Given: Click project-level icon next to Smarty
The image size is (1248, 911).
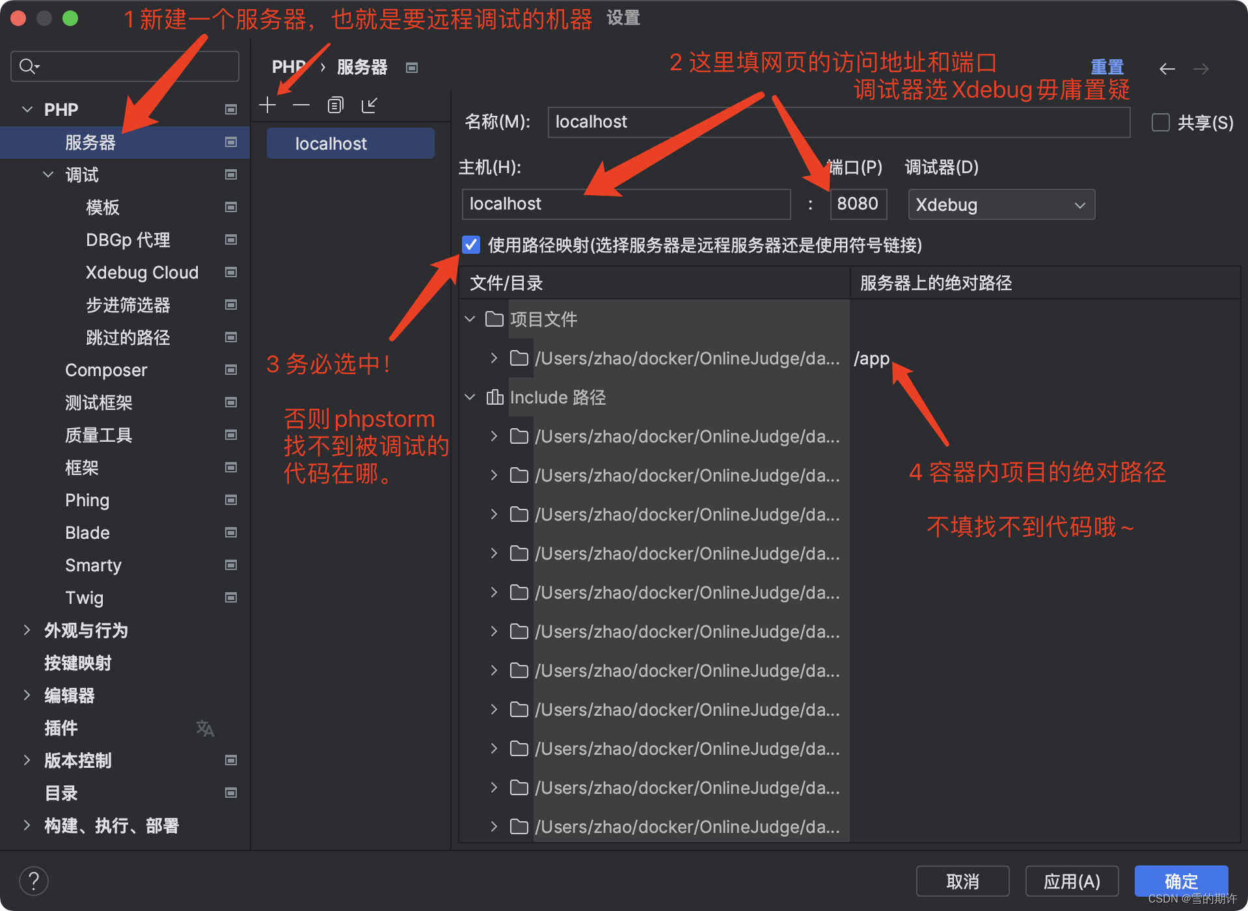Looking at the screenshot, I should (230, 565).
